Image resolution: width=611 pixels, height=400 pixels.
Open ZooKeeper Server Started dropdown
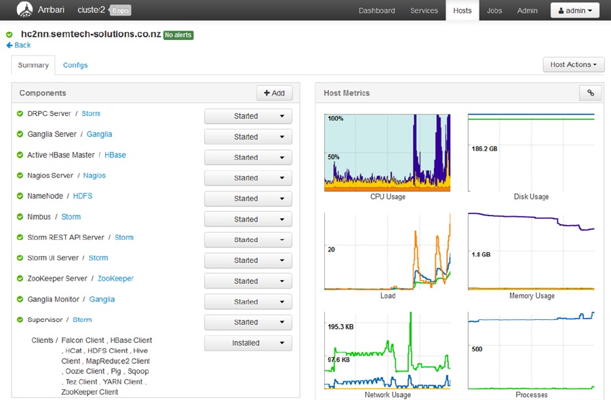click(x=248, y=281)
